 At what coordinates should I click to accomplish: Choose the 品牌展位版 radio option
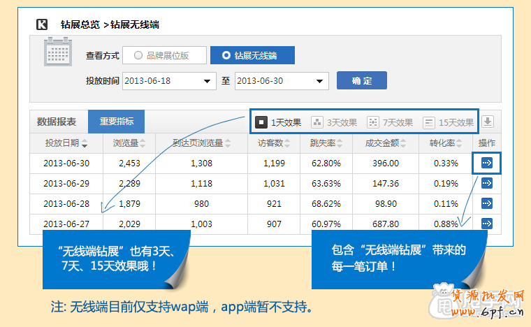pos(165,55)
